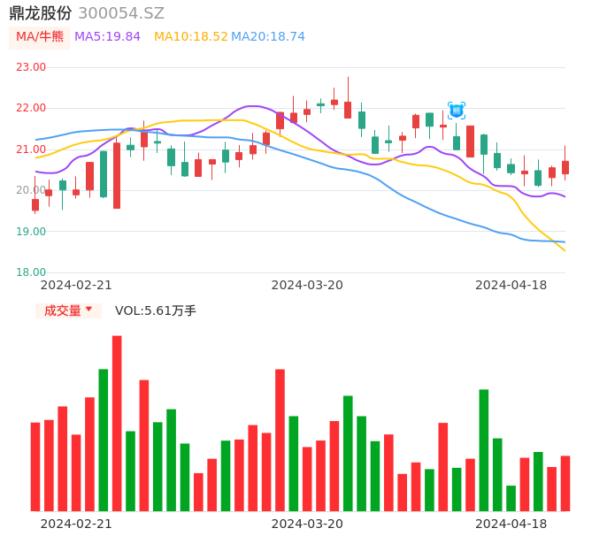
Task: Click the tallest red volume bar
Action: click(x=117, y=423)
